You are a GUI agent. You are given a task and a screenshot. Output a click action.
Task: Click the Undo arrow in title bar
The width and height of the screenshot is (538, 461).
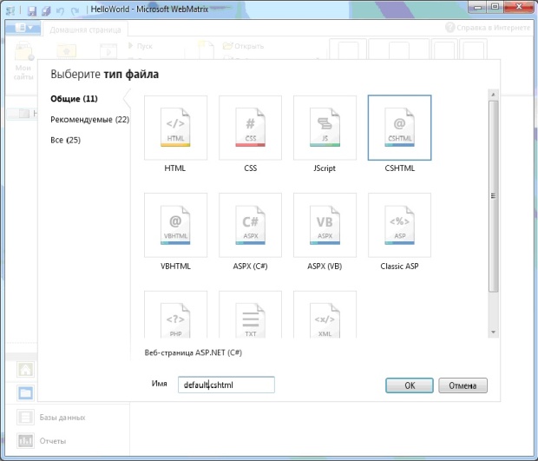tap(61, 10)
